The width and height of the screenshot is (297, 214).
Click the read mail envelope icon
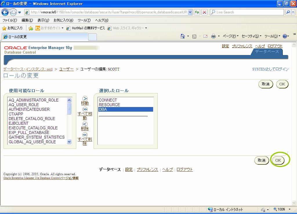(x=205, y=36)
